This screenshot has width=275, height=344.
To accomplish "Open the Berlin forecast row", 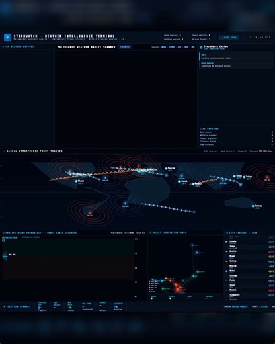I will [x=249, y=252].
